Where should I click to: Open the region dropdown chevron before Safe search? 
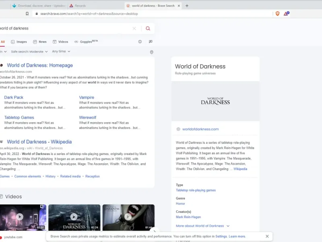click(5, 52)
